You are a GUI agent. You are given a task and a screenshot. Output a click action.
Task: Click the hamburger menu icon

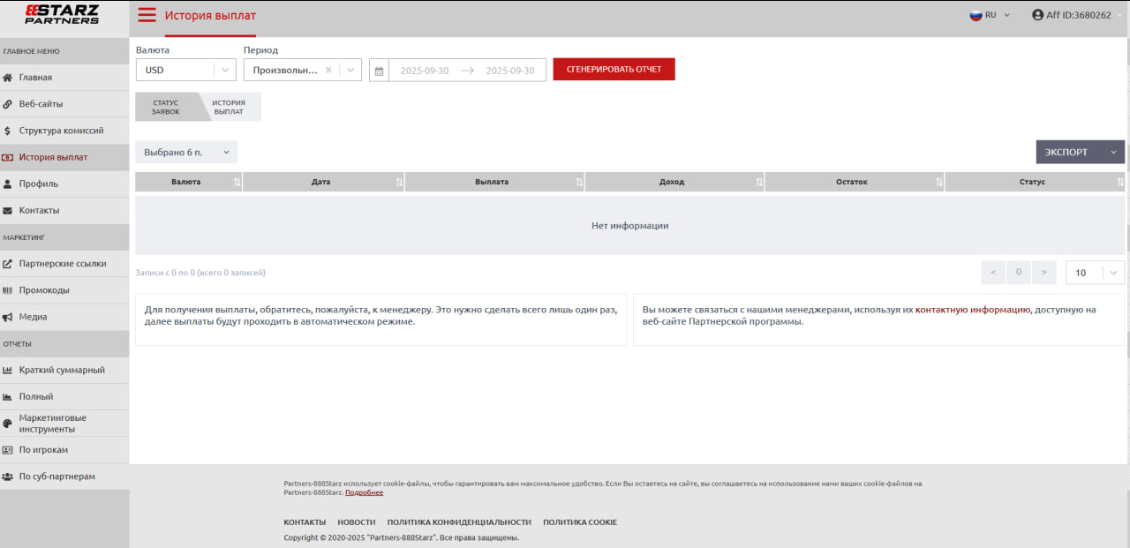147,15
